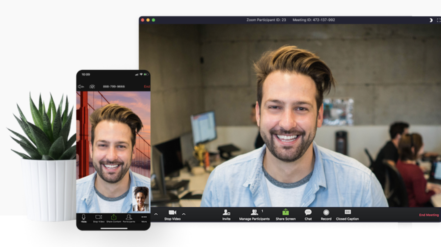441x247 pixels.
Task: Tap the Wi-Fi icon in phone status bar
Action: coord(141,75)
